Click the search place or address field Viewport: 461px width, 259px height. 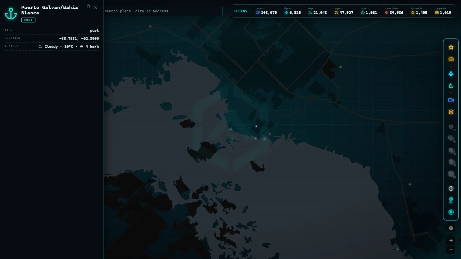click(163, 11)
